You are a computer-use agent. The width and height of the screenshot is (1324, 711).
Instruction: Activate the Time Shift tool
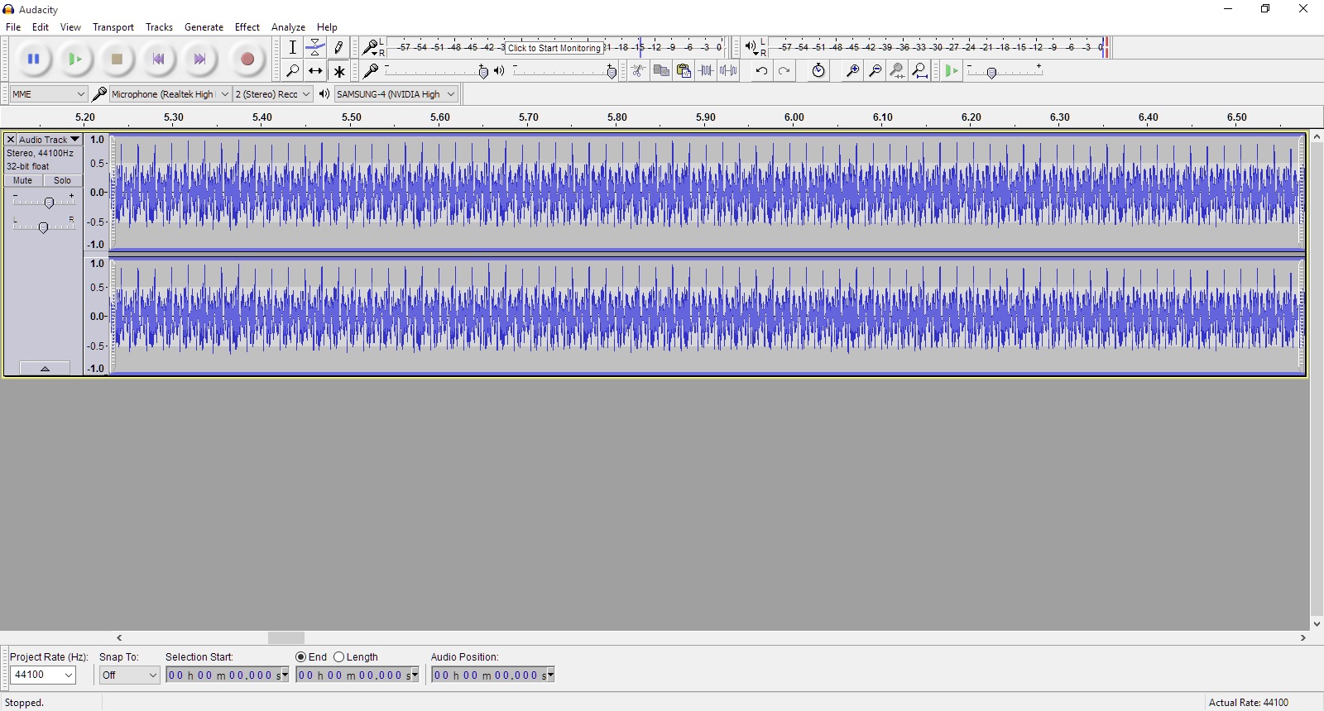[315, 71]
